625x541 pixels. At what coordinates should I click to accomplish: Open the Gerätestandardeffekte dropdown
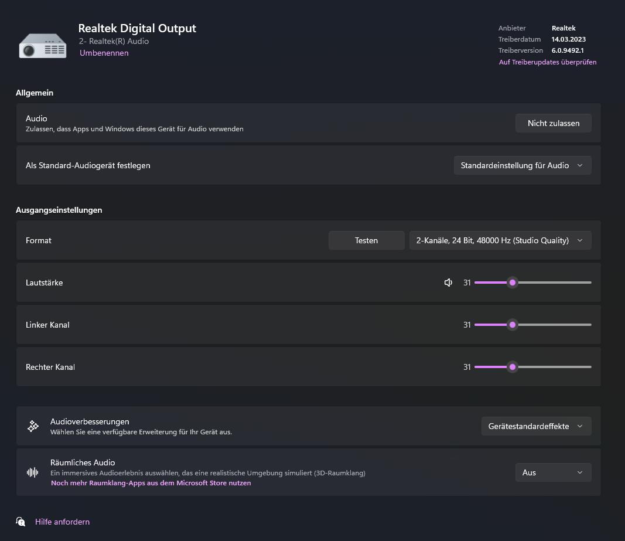coord(536,427)
